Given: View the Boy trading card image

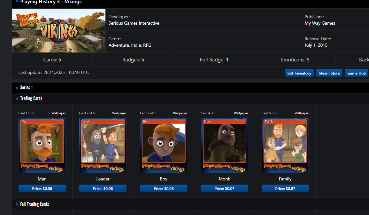Looking at the screenshot, I should click(x=164, y=146).
